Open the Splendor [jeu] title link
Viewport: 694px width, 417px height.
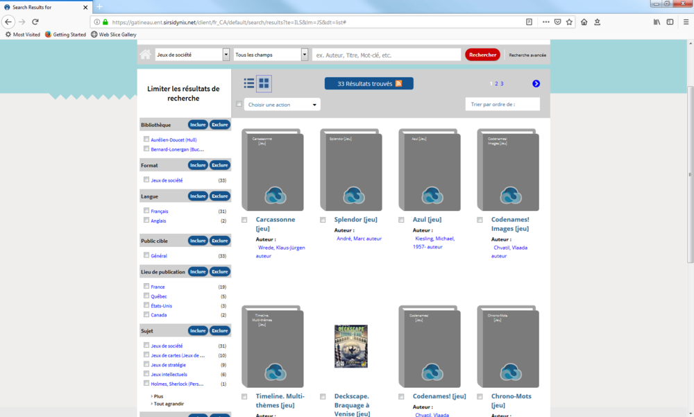[355, 219]
